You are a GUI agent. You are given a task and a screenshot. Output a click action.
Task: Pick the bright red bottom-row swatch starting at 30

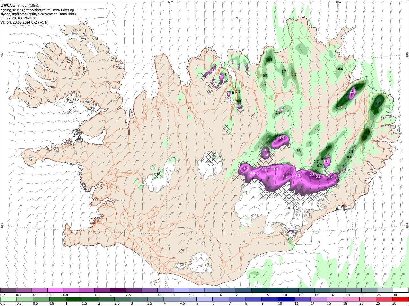click(400, 299)
